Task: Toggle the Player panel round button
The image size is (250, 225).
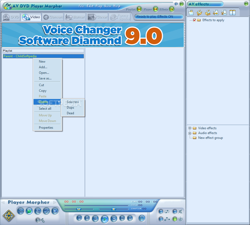Action: tap(156, 9)
